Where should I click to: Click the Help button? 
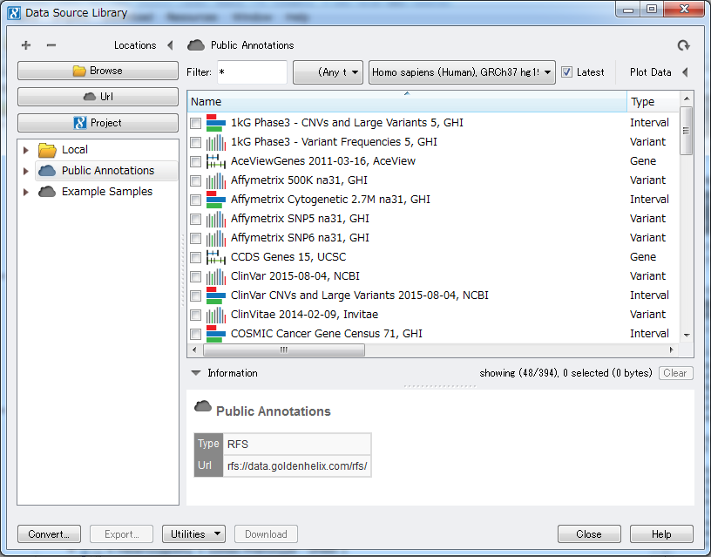[x=661, y=533]
